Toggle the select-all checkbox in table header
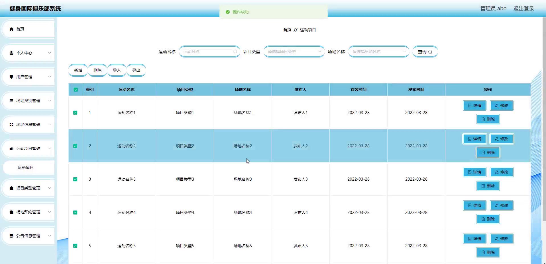 pos(76,90)
